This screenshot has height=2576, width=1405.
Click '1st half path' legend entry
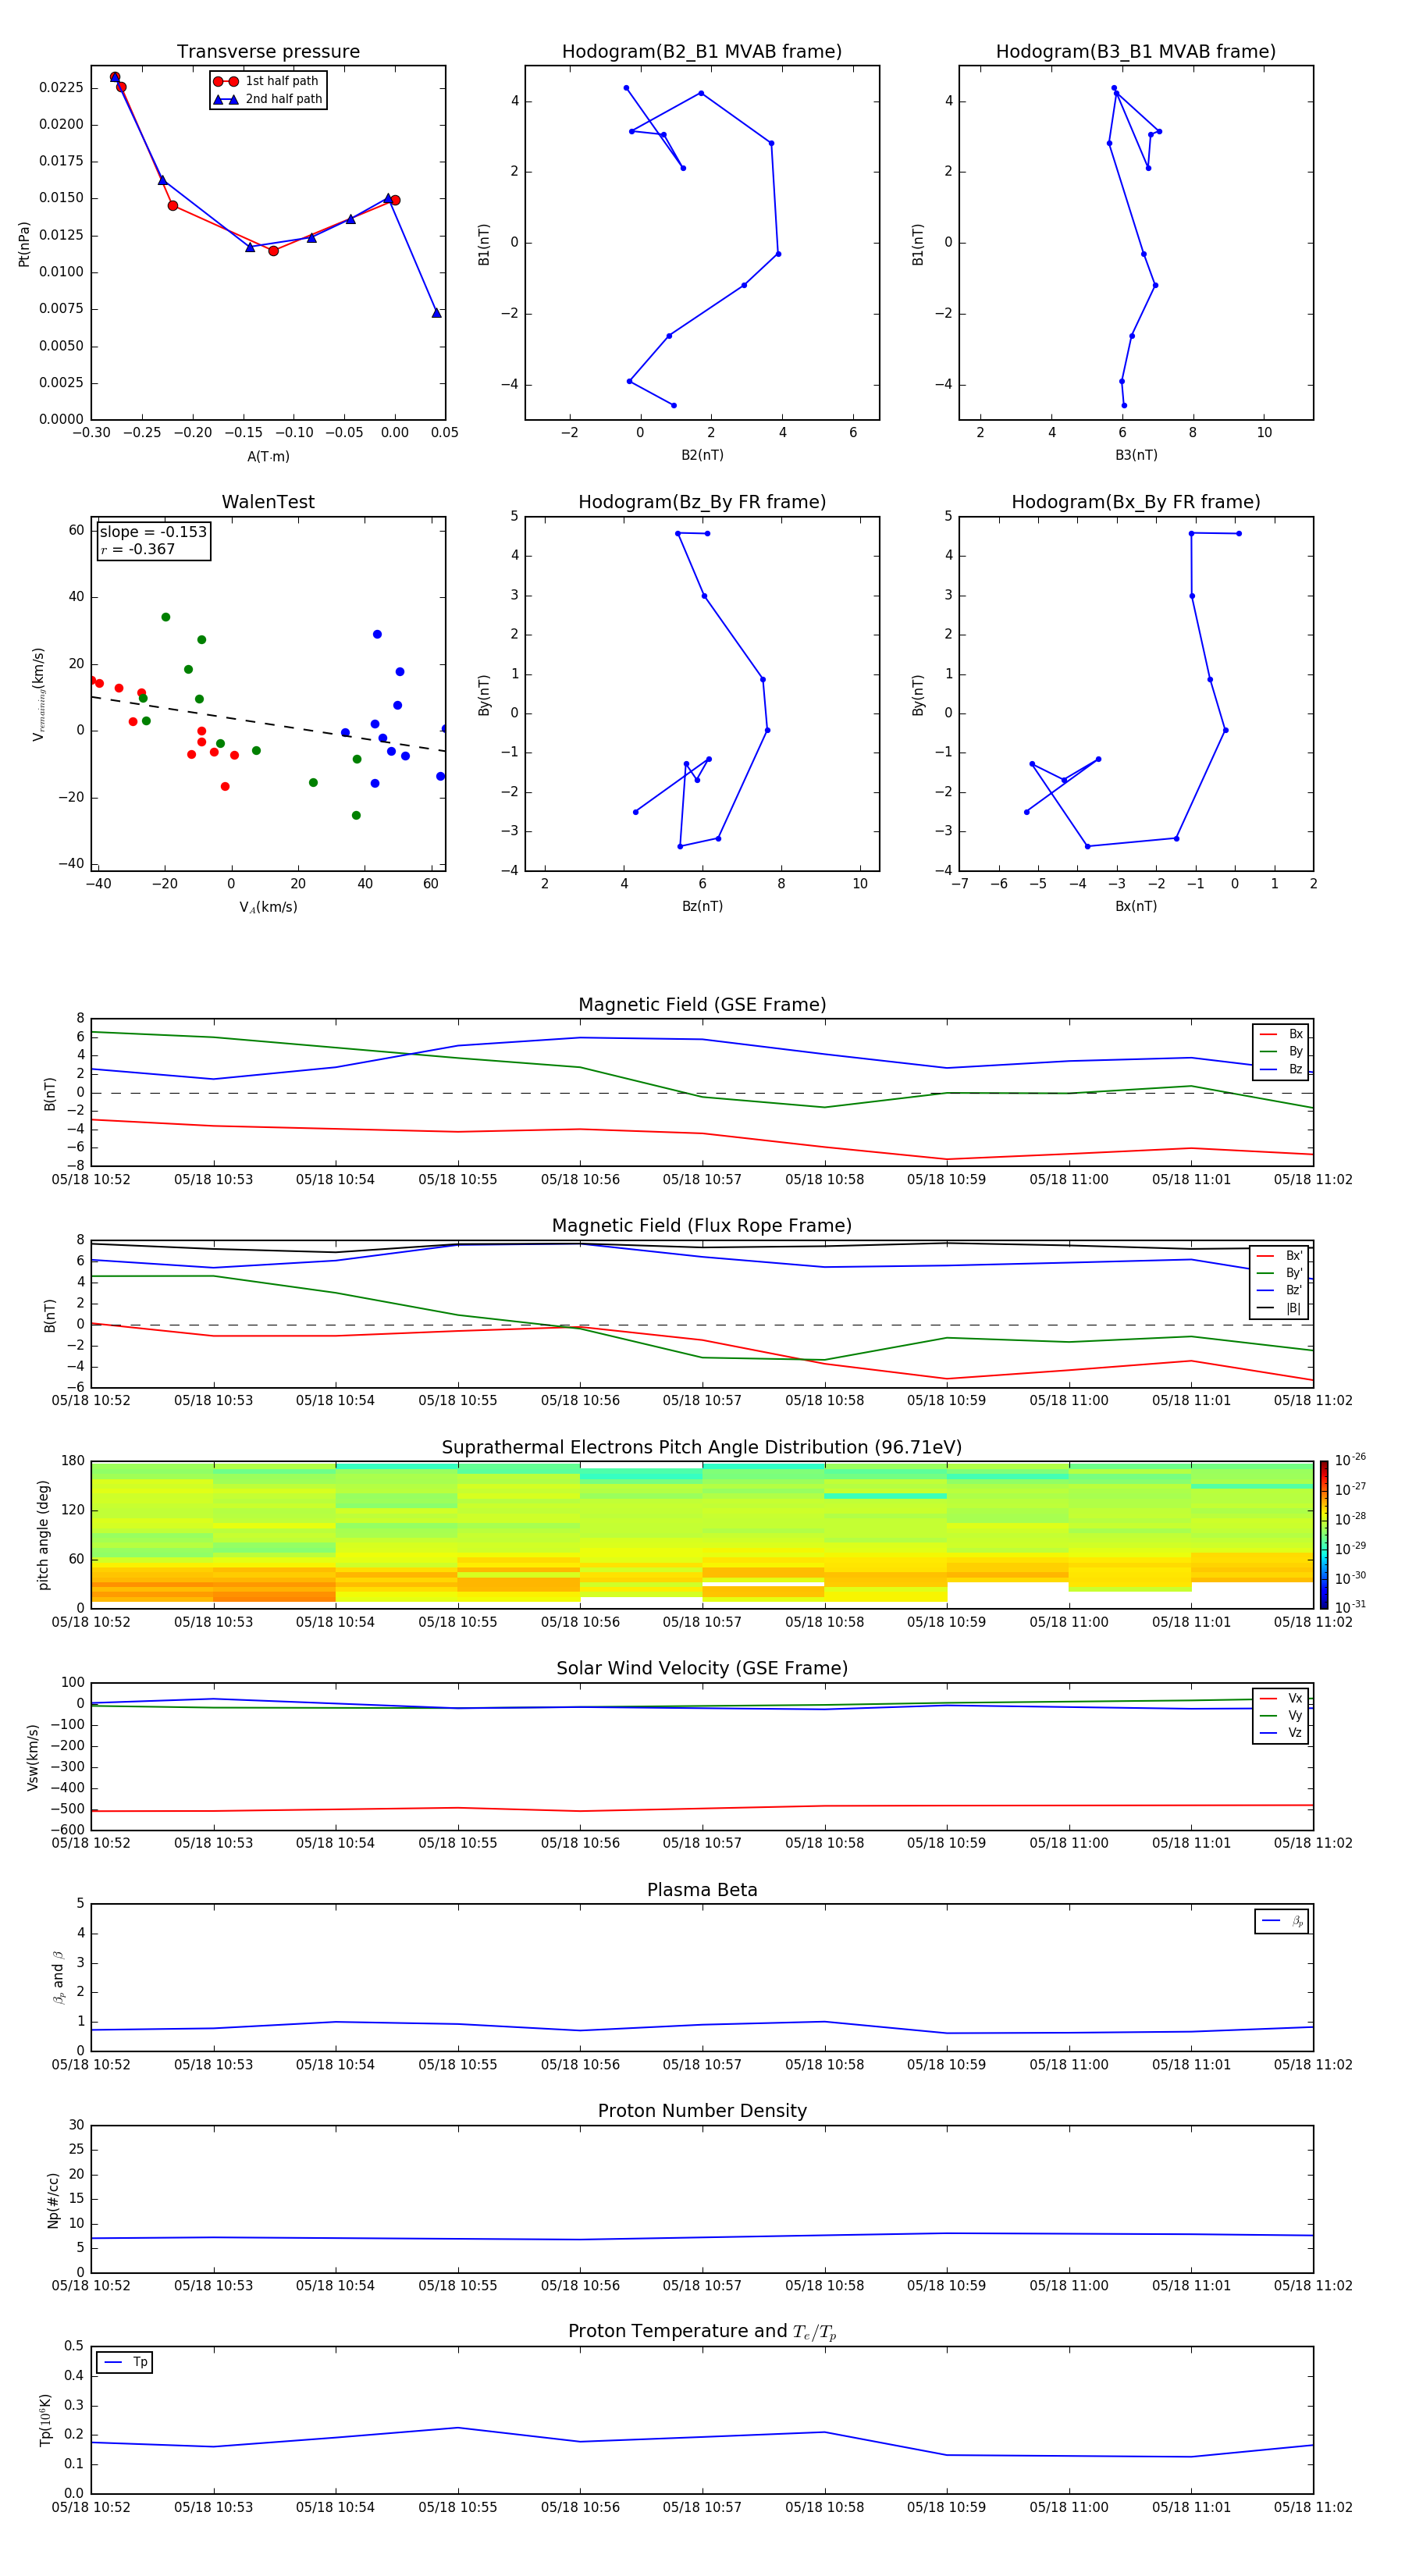coord(267,81)
